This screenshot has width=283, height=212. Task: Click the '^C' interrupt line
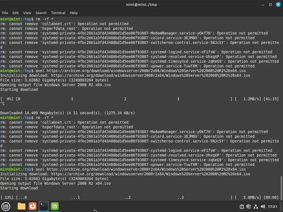coord(2,104)
